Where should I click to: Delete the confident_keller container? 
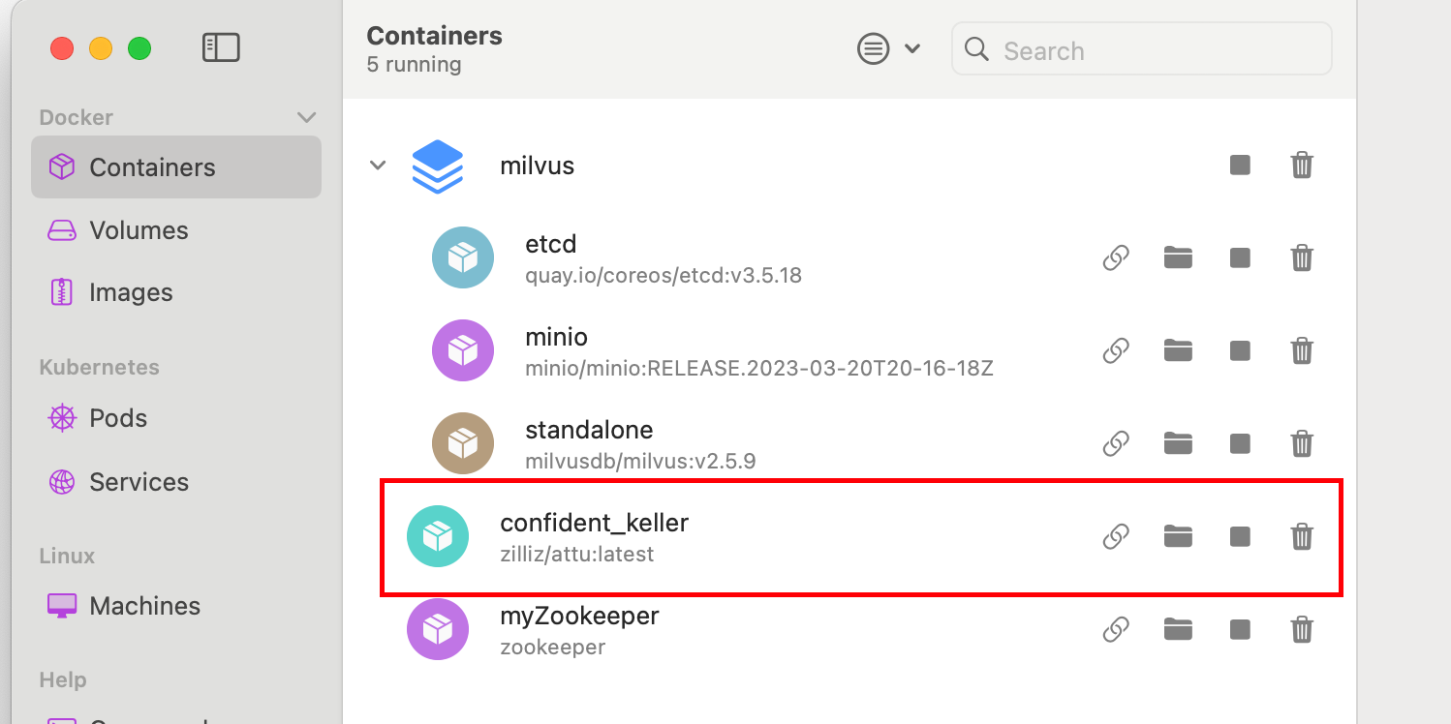[x=1302, y=536]
